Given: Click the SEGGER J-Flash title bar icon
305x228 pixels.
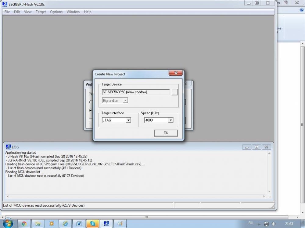Looking at the screenshot, I should tap(5, 4).
